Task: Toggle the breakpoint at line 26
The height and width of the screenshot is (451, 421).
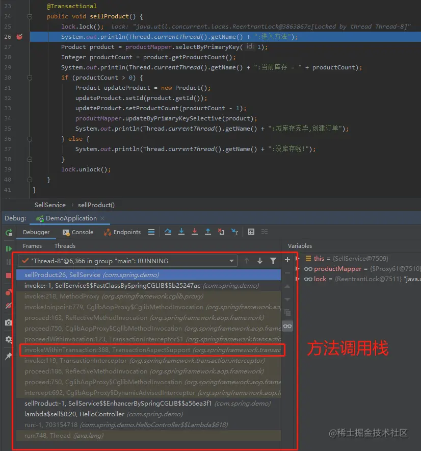Action: (x=19, y=37)
